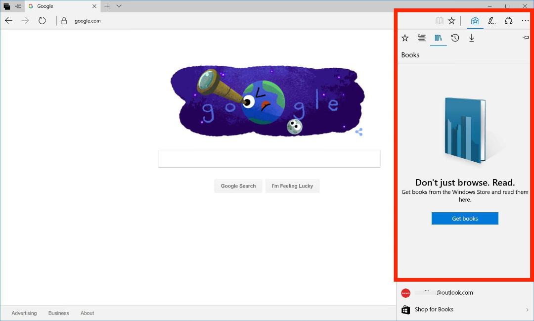Image resolution: width=534 pixels, height=321 pixels.
Task: Select the Books tab icon
Action: coord(438,38)
